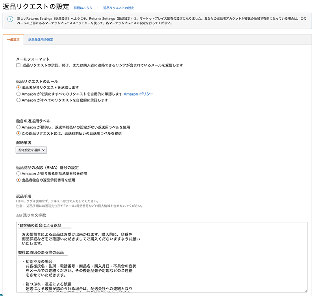The image size is (315, 296).
Task: Choose prepaid return label radio option
Action: click(18, 133)
